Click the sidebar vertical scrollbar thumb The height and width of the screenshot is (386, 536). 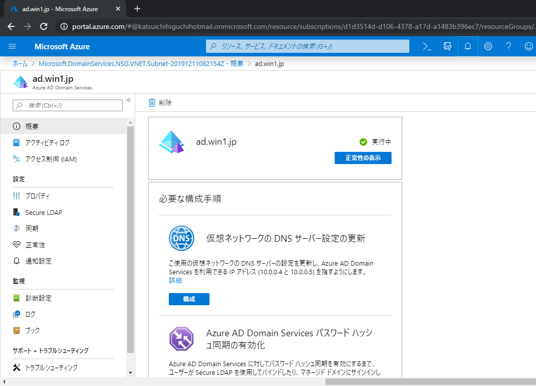point(130,240)
